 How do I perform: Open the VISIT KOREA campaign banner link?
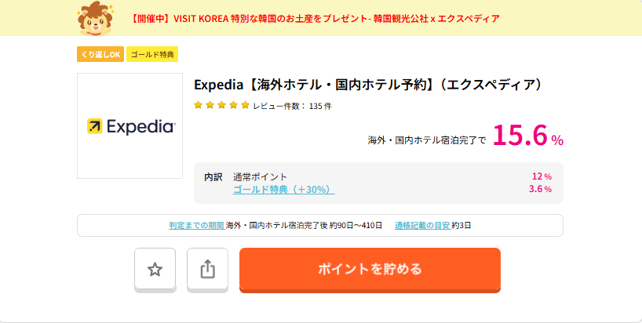pyautogui.click(x=316, y=18)
